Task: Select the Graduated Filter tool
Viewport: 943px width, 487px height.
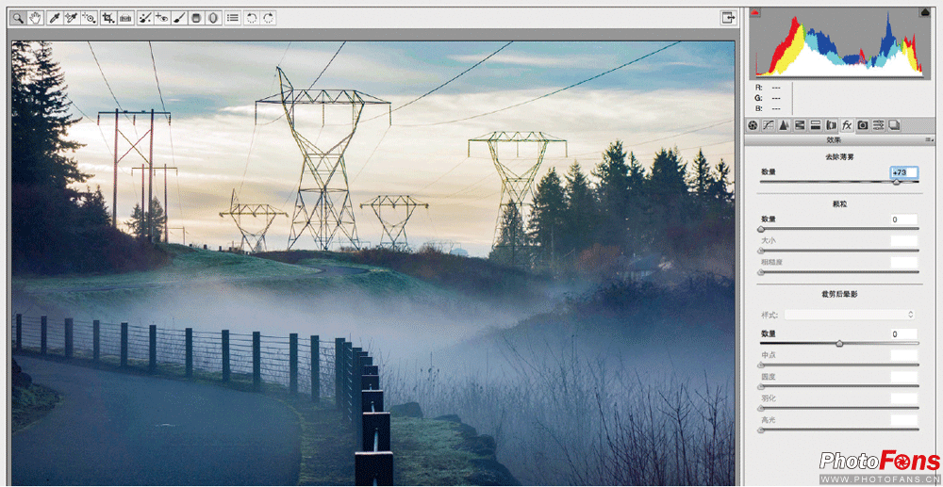Action: [196, 18]
